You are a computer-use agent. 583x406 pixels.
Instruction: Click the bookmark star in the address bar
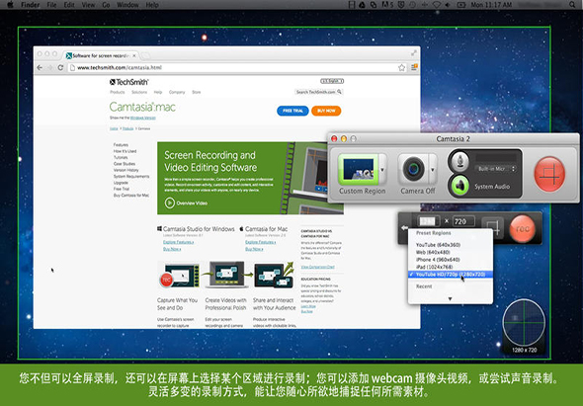point(401,67)
